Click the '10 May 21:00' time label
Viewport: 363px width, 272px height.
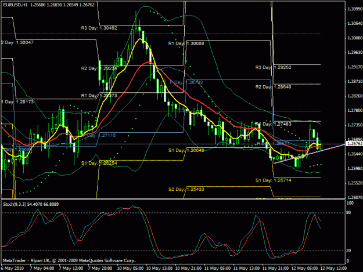click(x=188, y=269)
